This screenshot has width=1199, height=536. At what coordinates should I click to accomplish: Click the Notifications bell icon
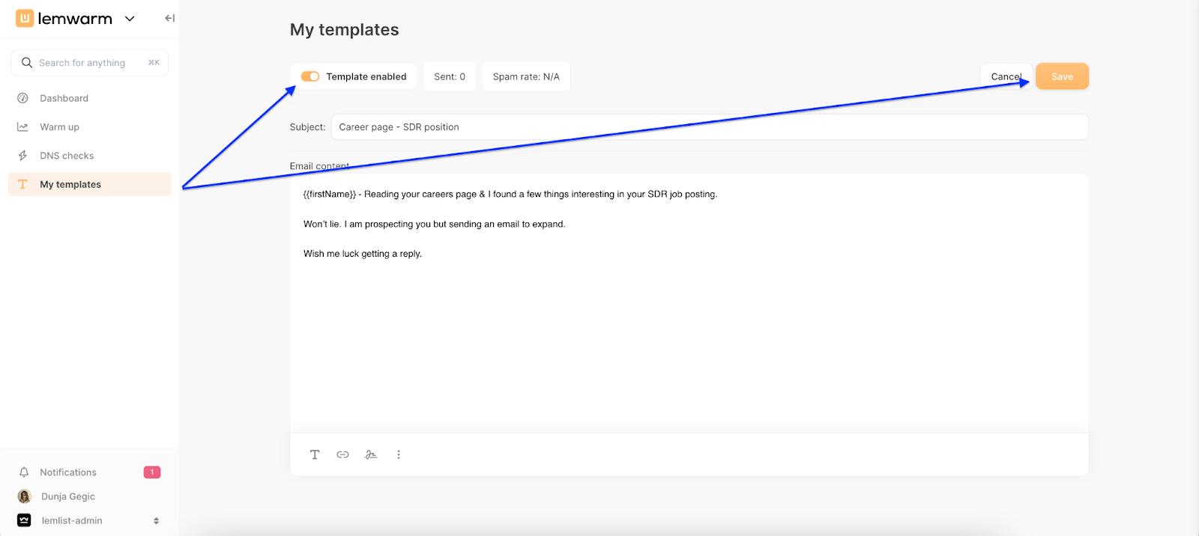click(x=24, y=472)
